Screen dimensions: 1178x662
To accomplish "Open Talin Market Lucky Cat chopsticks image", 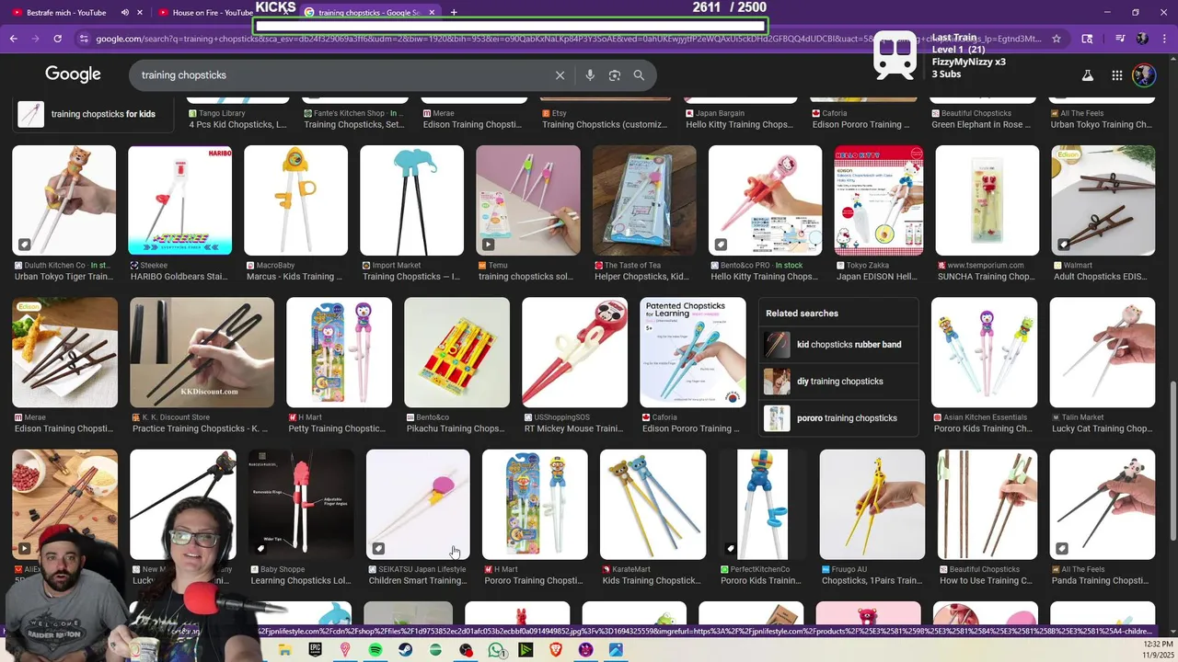I will (x=1103, y=352).
